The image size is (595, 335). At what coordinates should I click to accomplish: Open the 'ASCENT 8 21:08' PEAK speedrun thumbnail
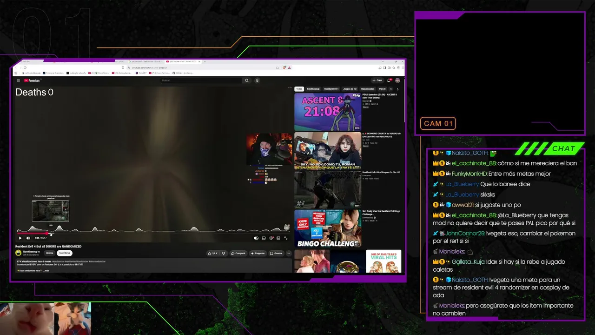click(328, 112)
